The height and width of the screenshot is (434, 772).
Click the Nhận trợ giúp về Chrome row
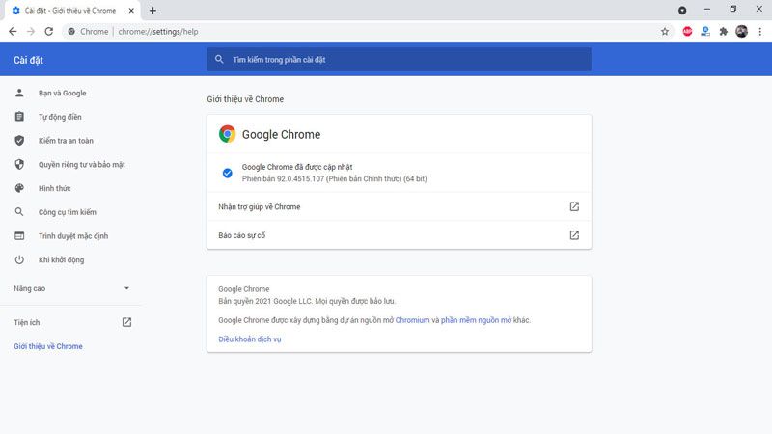point(399,206)
